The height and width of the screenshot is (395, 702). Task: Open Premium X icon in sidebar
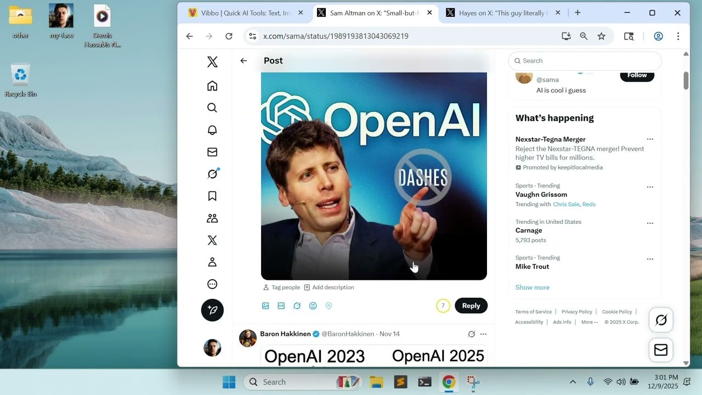pos(212,240)
